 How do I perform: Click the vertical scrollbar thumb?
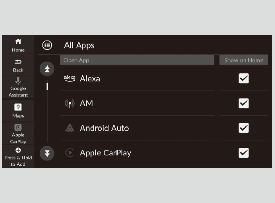pyautogui.click(x=47, y=86)
